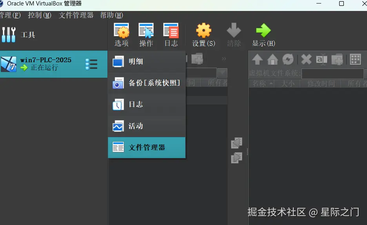Open the 管理(F) menu
367x225 pixels.
point(10,15)
